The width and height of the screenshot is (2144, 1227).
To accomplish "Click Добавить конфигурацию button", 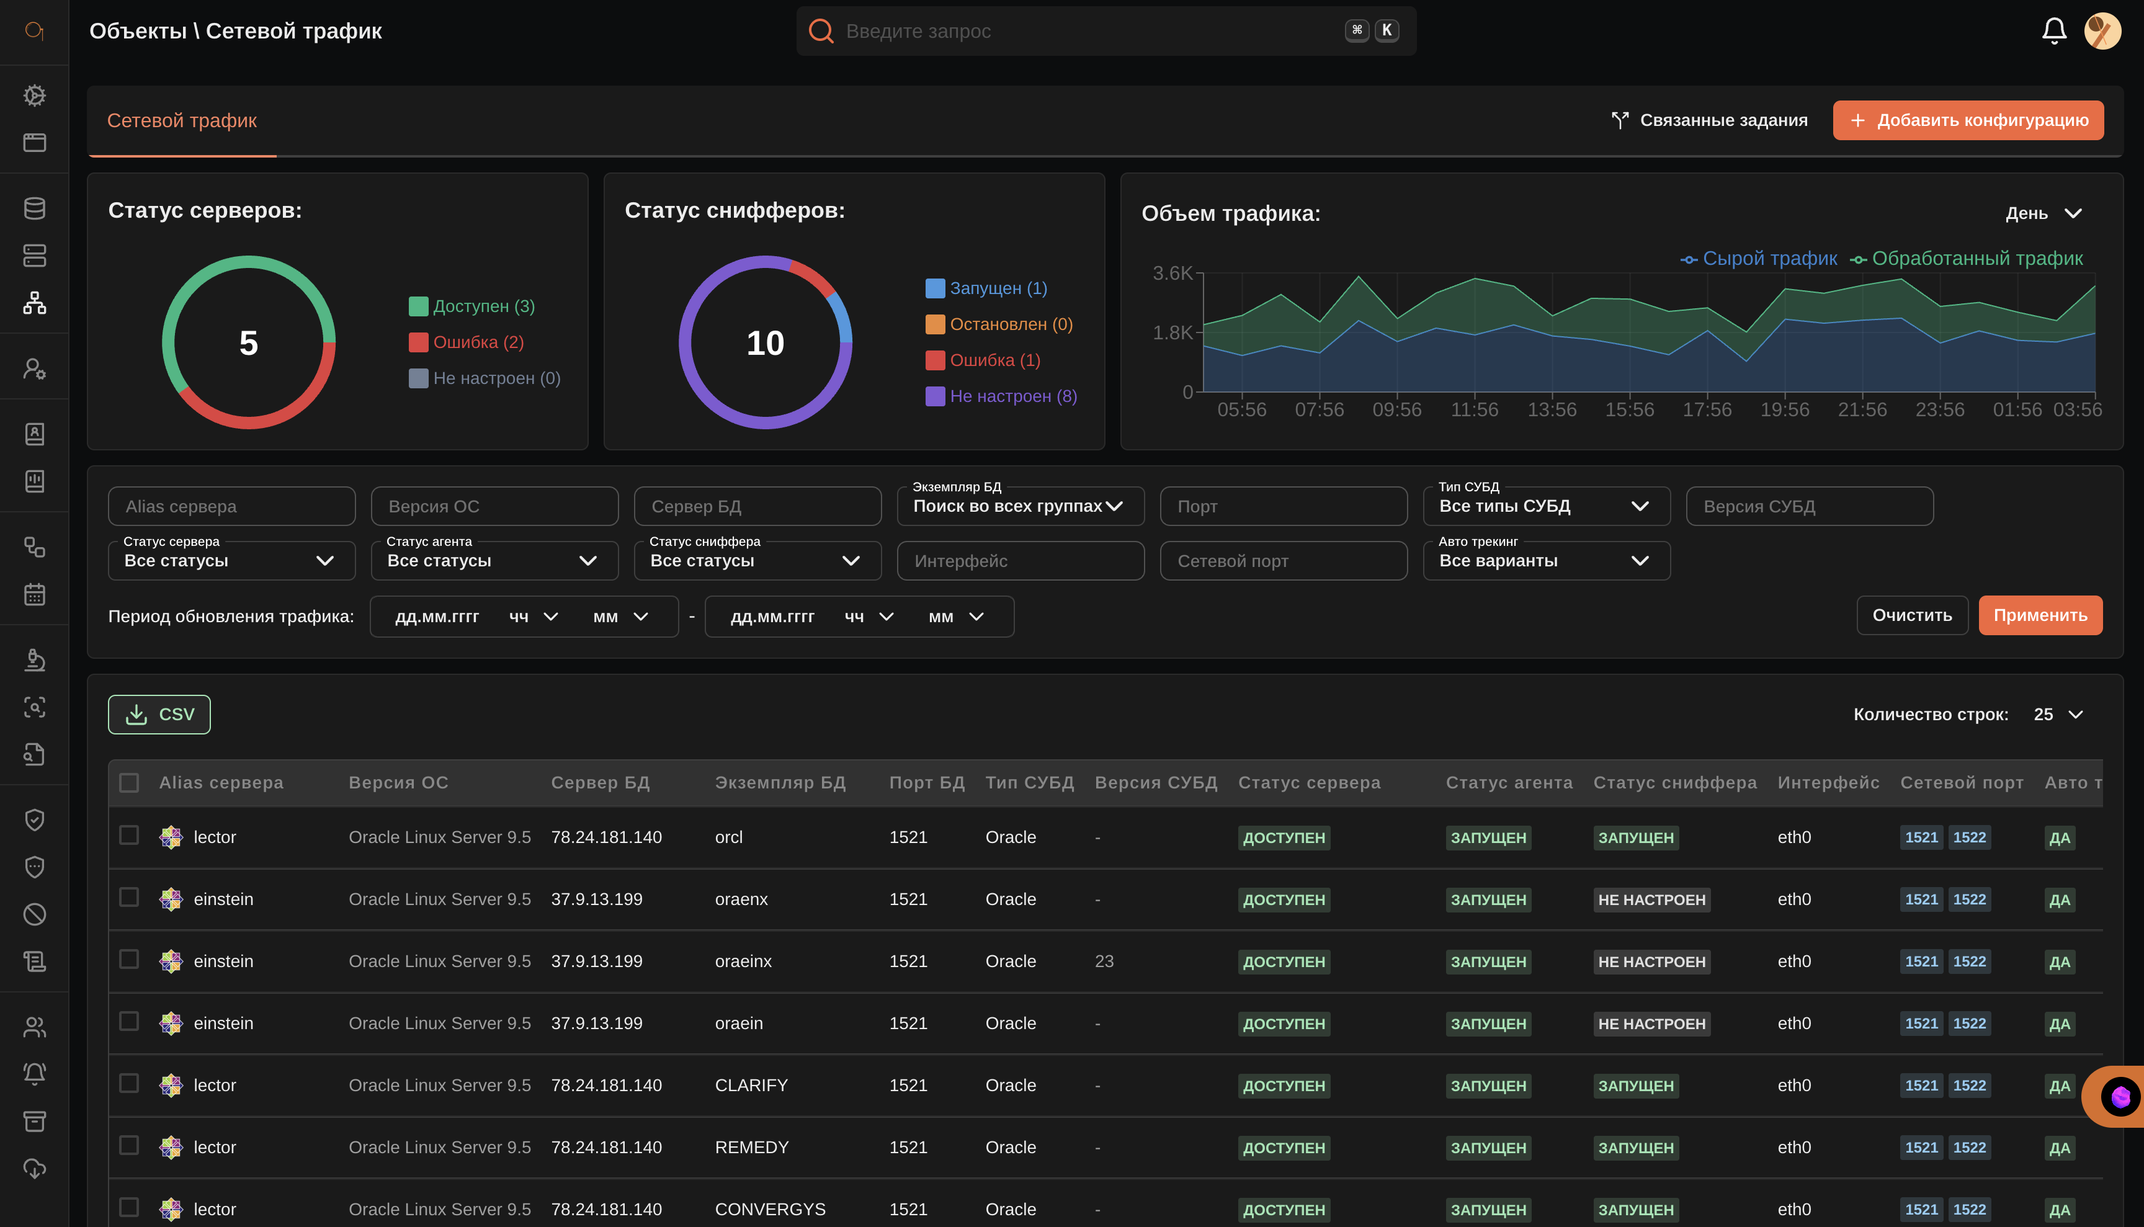I will [1967, 120].
